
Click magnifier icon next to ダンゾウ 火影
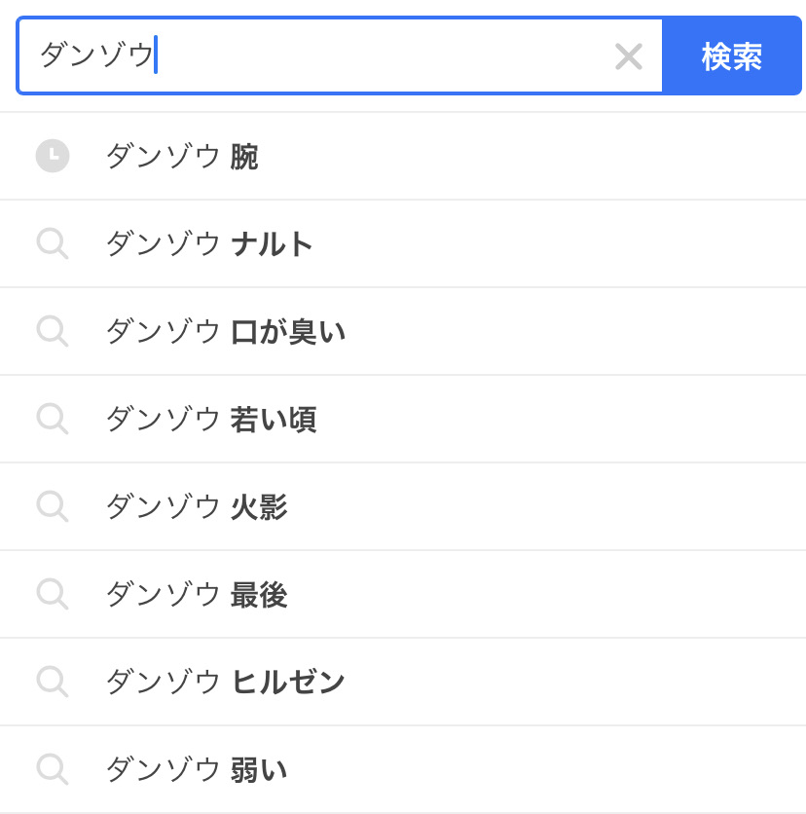(x=53, y=506)
